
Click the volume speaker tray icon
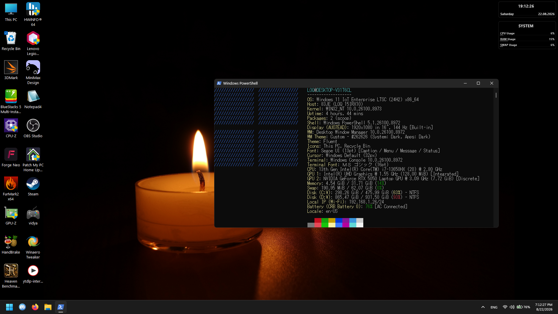[x=512, y=307]
